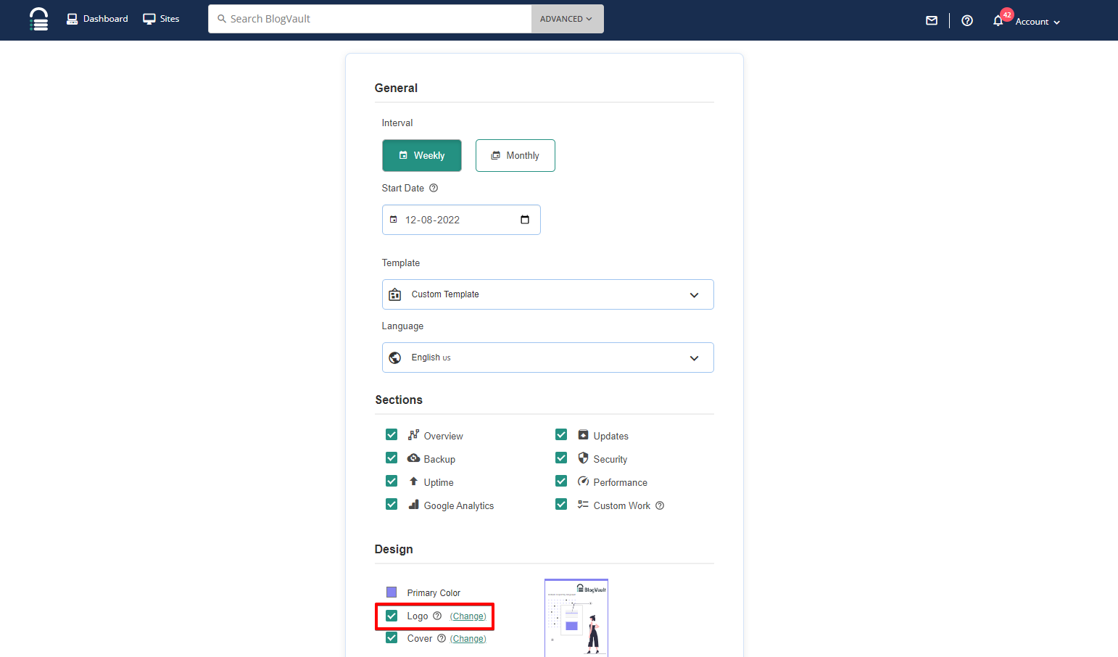The image size is (1118, 657).
Task: Open the date picker calendar icon
Action: 525,220
